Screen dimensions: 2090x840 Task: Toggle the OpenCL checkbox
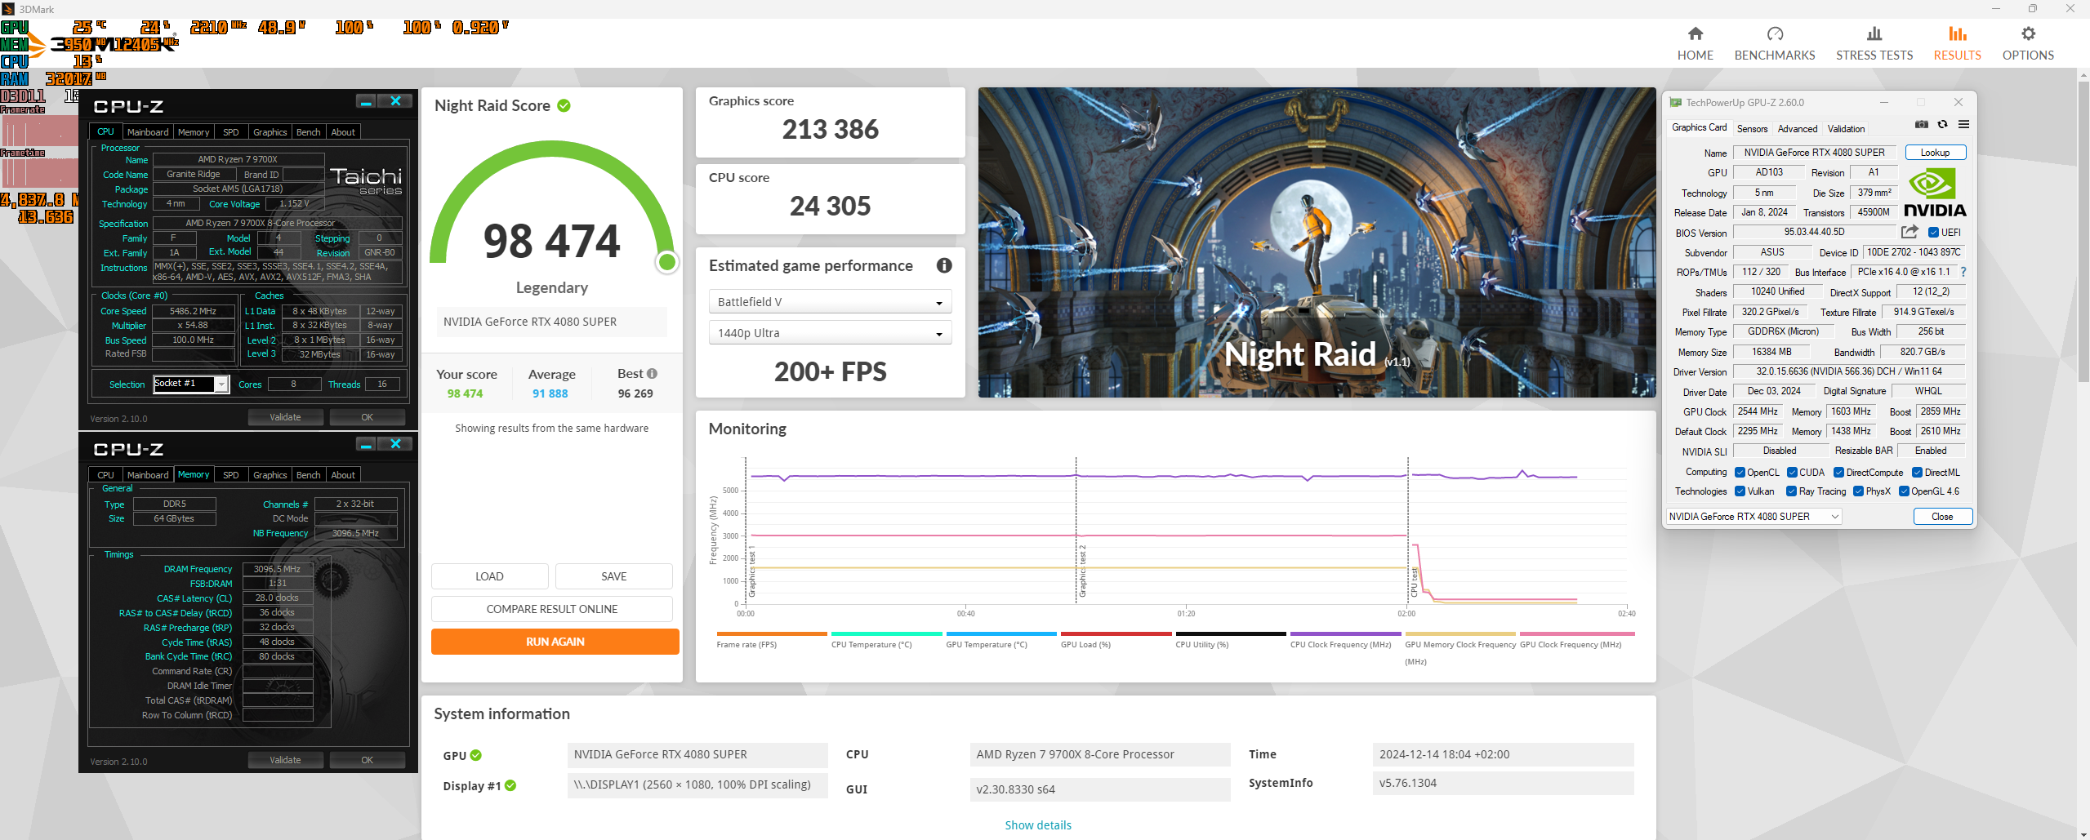[x=1740, y=473]
